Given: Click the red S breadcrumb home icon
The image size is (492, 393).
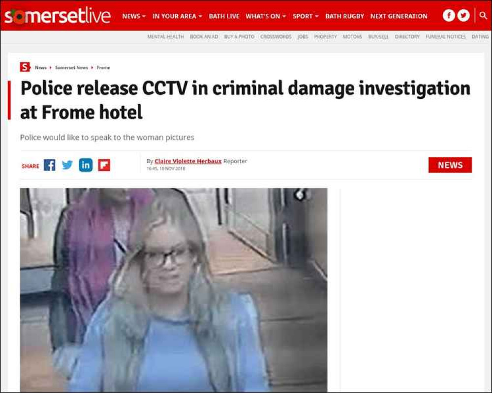Looking at the screenshot, I should [25, 67].
